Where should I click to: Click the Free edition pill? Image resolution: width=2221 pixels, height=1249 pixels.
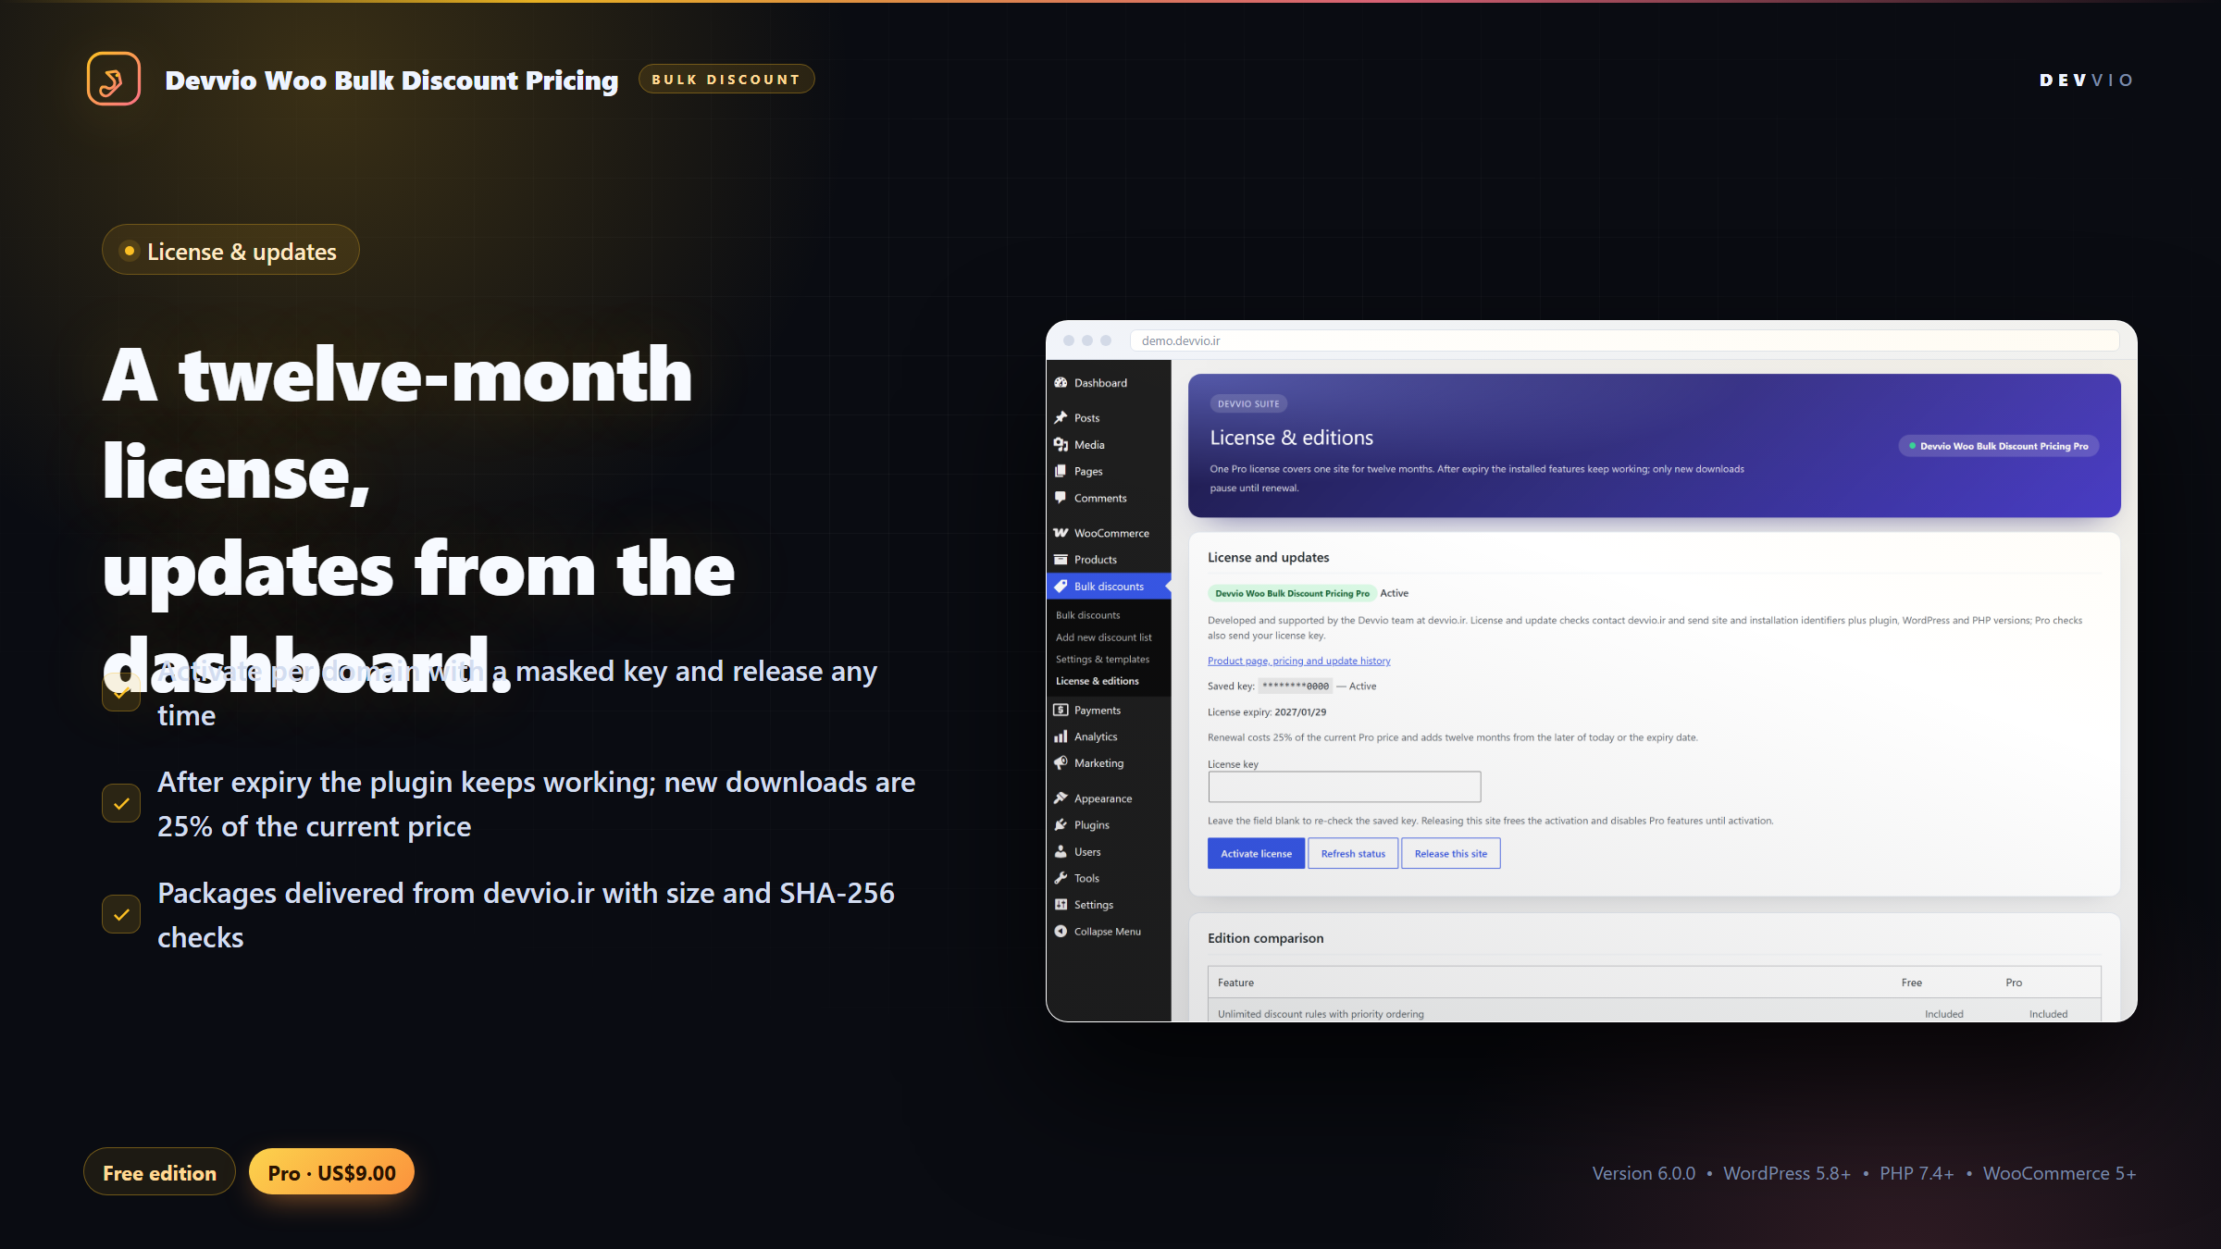coord(159,1172)
